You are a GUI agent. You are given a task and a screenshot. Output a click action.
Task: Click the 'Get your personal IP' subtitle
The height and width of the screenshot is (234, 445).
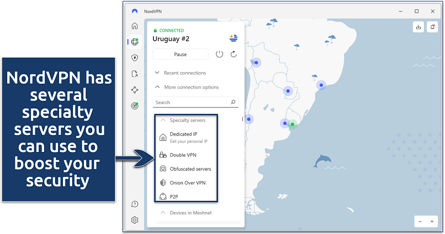[x=188, y=141]
